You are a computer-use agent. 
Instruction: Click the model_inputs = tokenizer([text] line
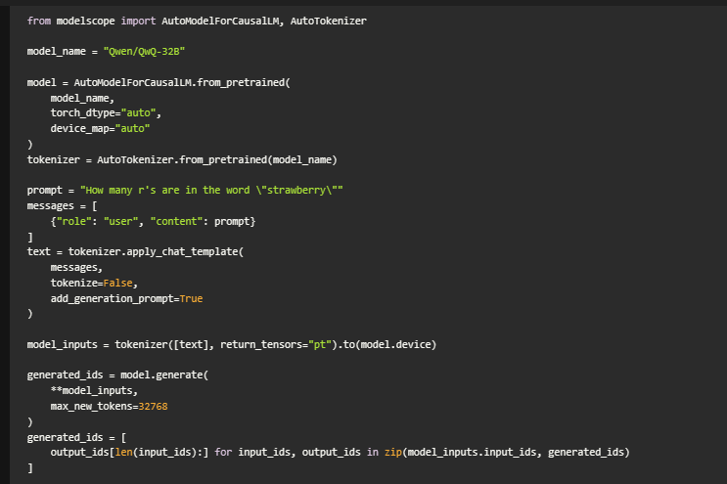coord(232,344)
